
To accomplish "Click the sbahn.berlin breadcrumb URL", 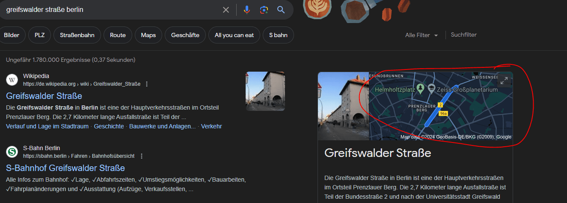I will [x=79, y=156].
